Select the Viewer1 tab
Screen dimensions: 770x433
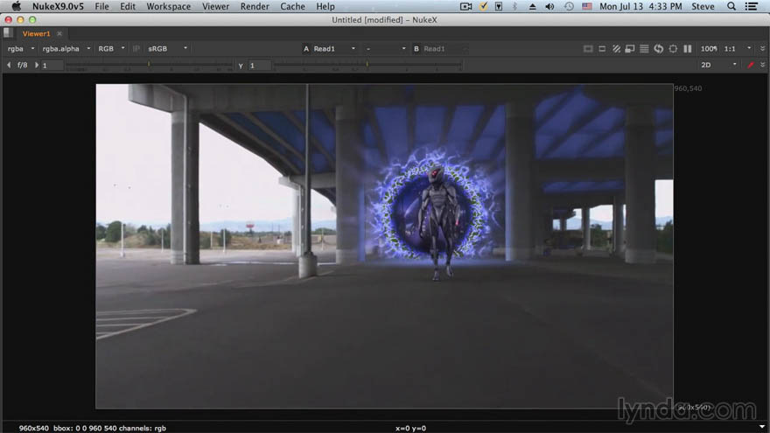[36, 33]
